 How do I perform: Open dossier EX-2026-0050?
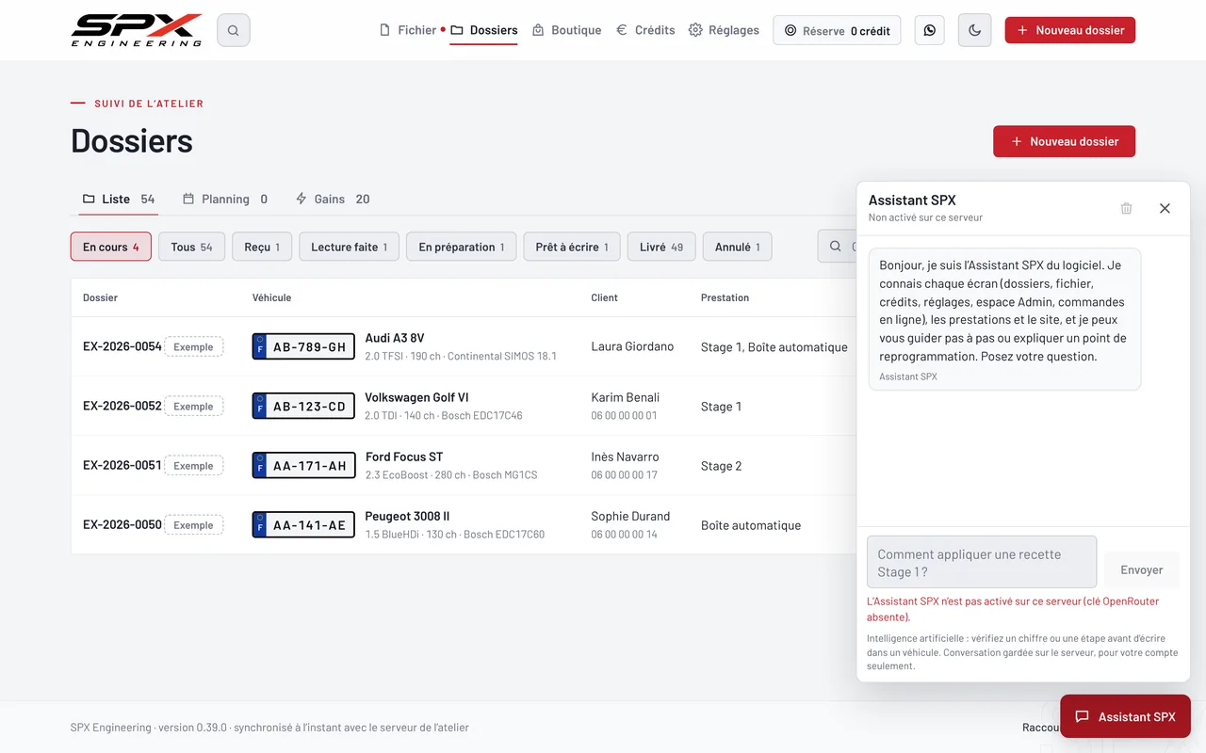click(x=122, y=524)
